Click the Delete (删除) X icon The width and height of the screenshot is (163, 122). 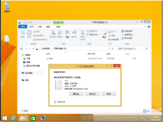pyautogui.click(x=67, y=33)
